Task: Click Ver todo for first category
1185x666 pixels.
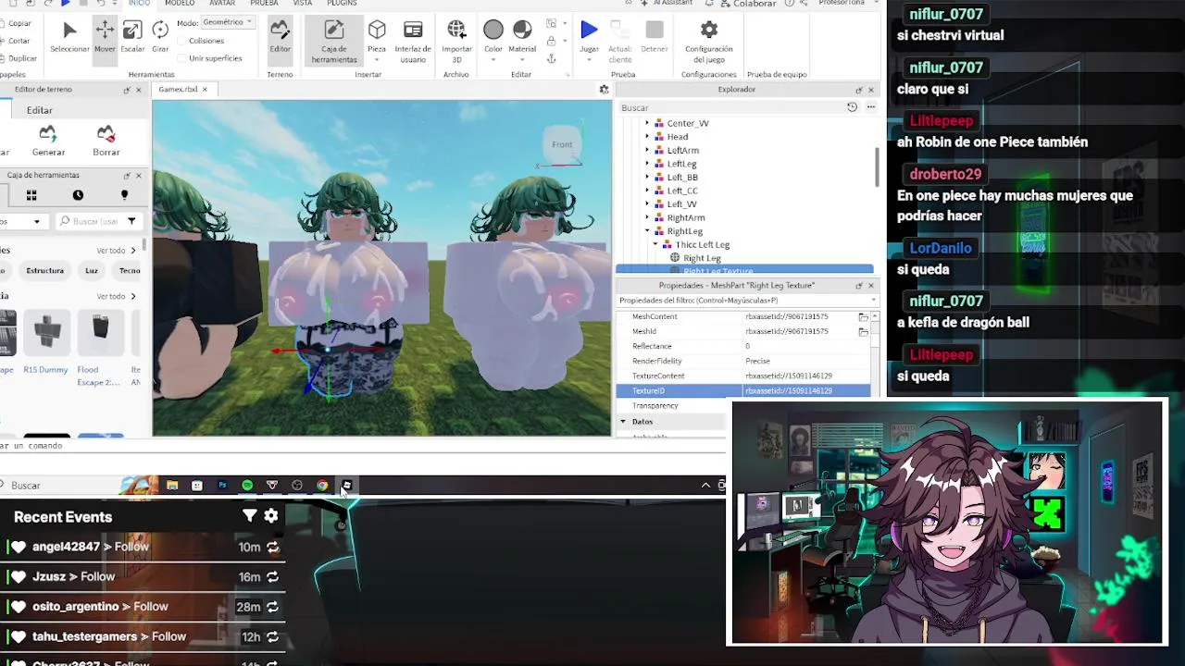Action: [x=116, y=251]
